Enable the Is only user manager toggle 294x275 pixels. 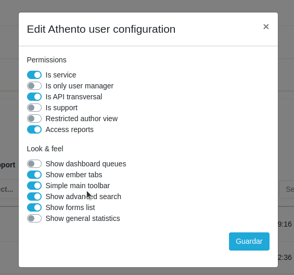(34, 86)
